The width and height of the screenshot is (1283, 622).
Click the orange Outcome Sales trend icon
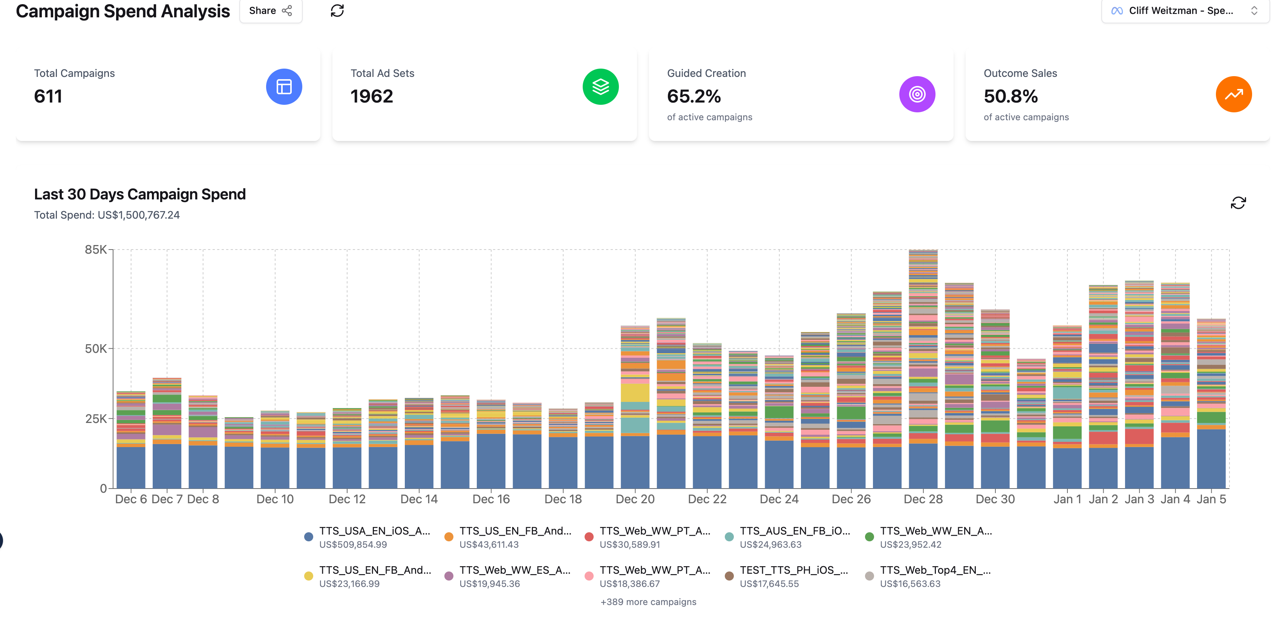point(1233,94)
